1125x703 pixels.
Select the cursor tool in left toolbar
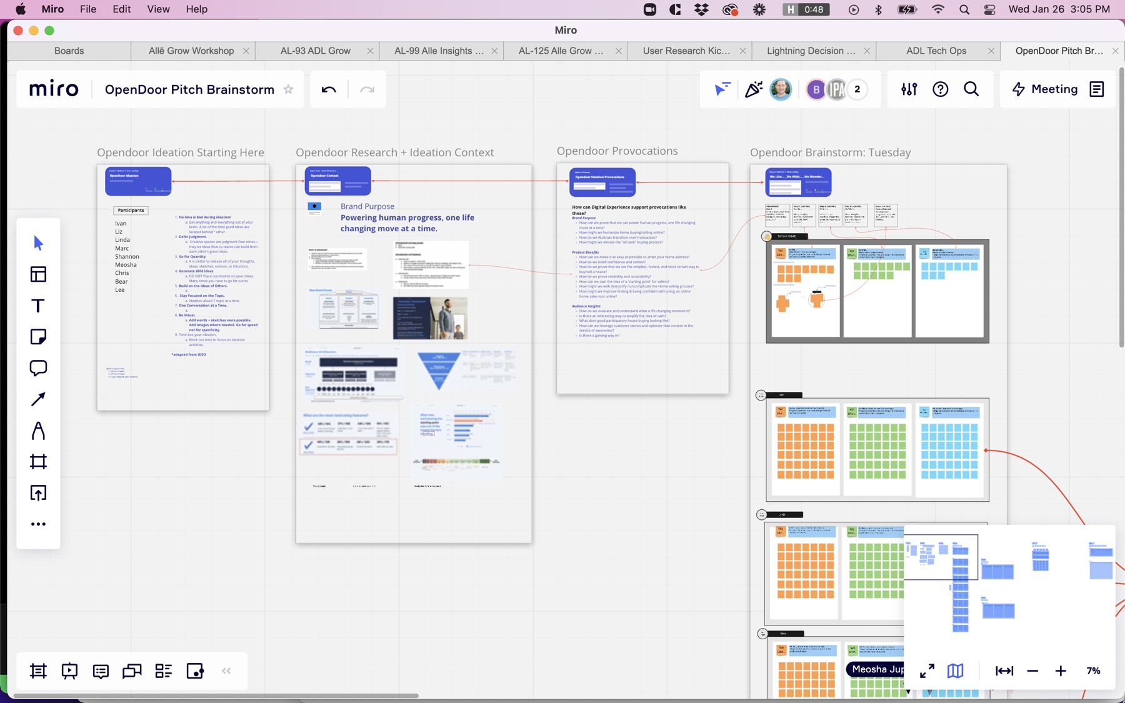pyautogui.click(x=38, y=243)
